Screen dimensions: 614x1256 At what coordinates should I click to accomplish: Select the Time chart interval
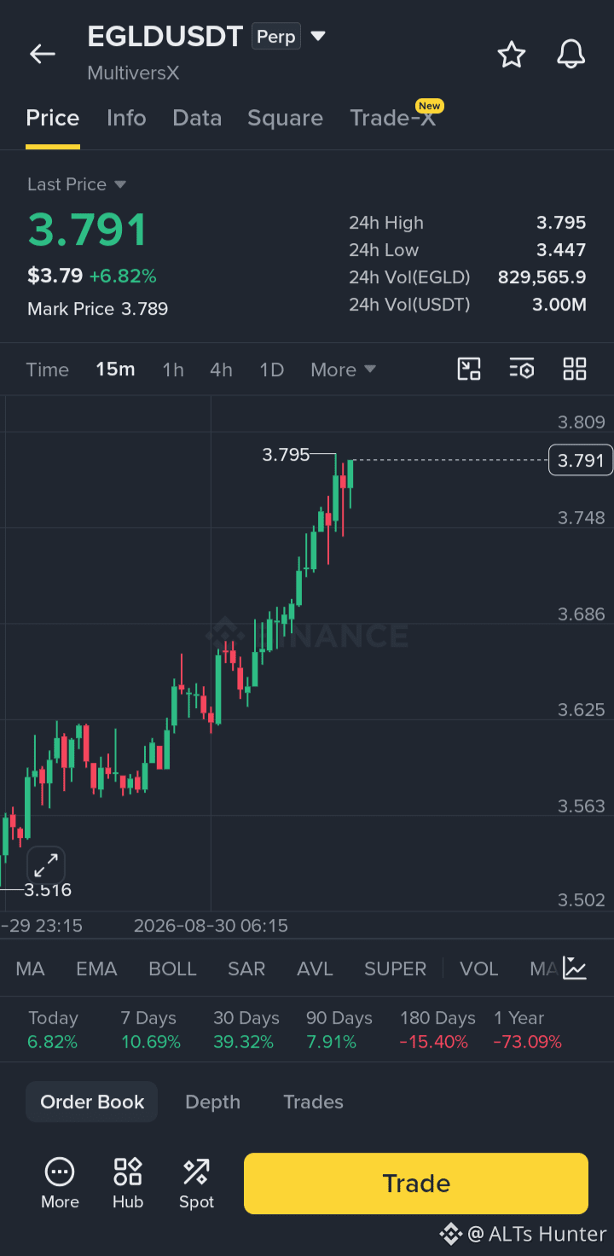tap(47, 369)
